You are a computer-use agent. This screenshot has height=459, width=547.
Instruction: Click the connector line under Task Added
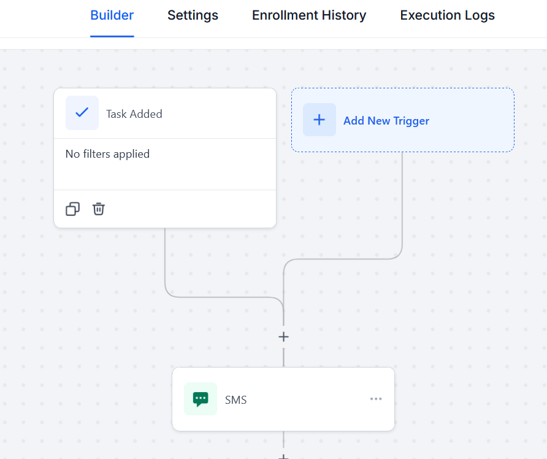[x=165, y=264]
